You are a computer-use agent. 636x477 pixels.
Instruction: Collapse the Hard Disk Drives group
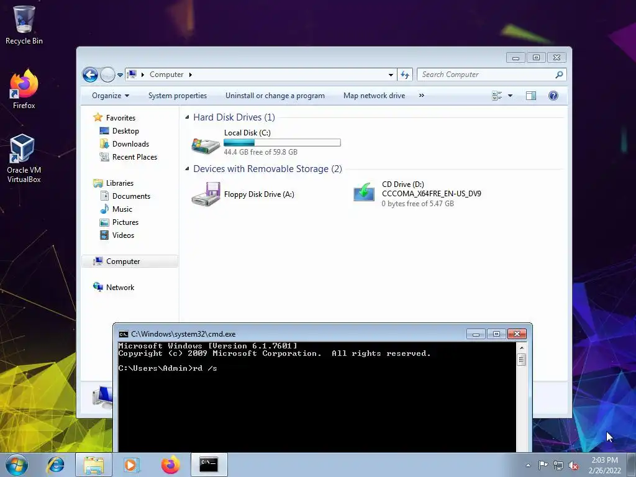[x=187, y=117]
